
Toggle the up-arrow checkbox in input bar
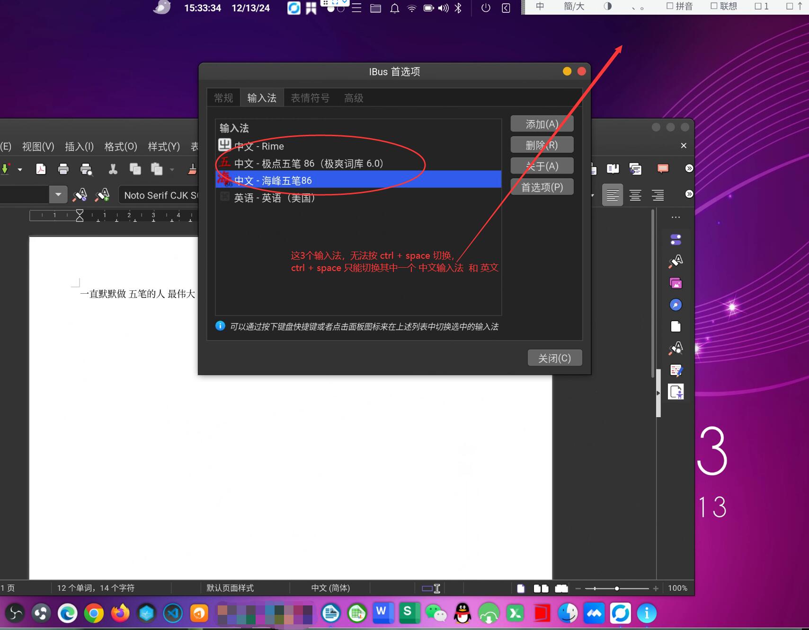point(794,6)
